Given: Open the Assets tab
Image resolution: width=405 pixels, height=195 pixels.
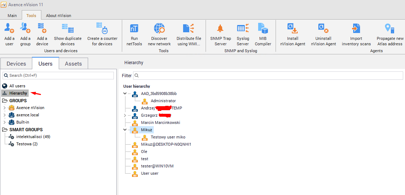Looking at the screenshot, I should coord(73,64).
